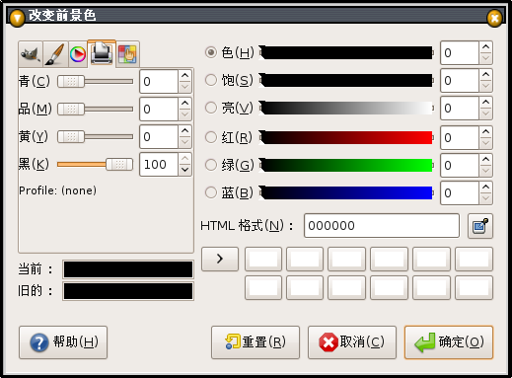Increase the Red spin value
Image resolution: width=512 pixels, height=378 pixels.
485,132
